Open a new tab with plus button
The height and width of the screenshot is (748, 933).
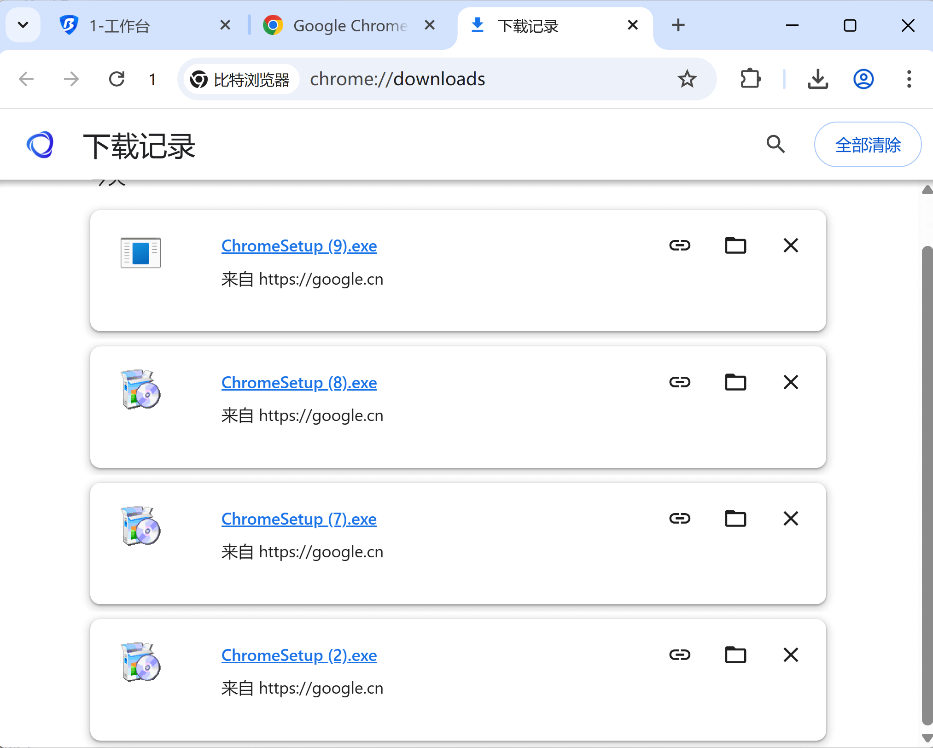(678, 25)
